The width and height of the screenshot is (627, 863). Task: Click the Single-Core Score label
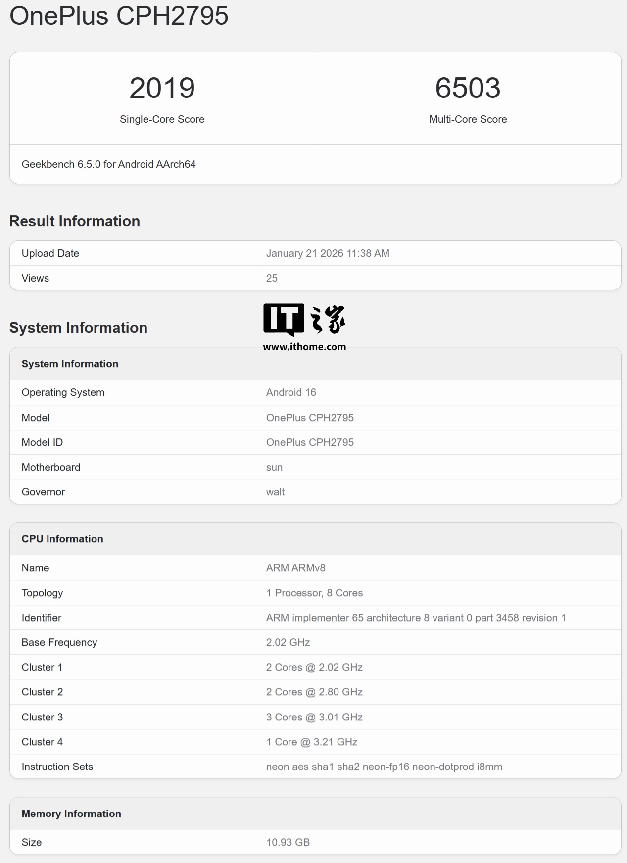point(162,119)
